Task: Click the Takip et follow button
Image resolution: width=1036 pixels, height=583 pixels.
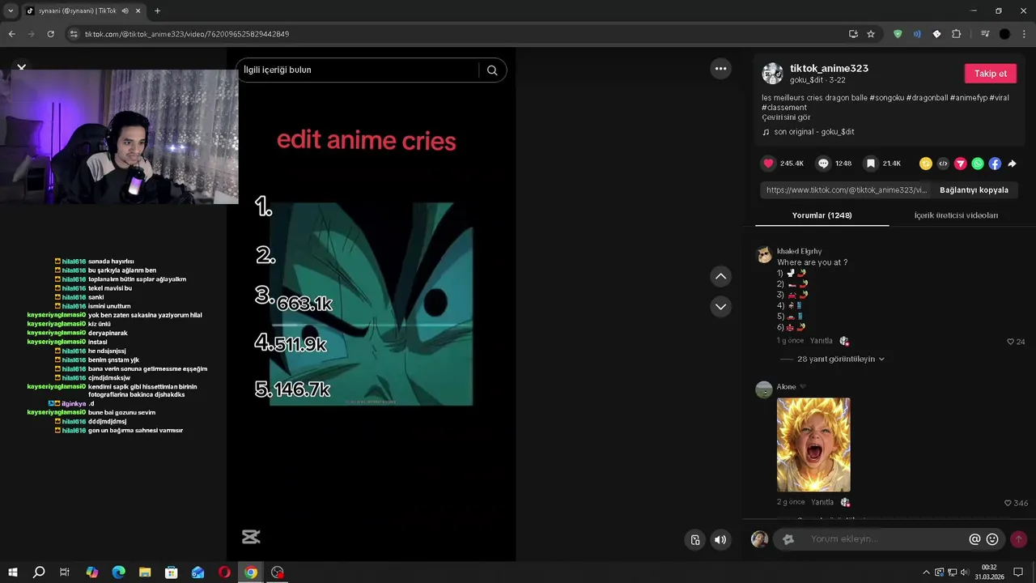Action: pyautogui.click(x=990, y=74)
